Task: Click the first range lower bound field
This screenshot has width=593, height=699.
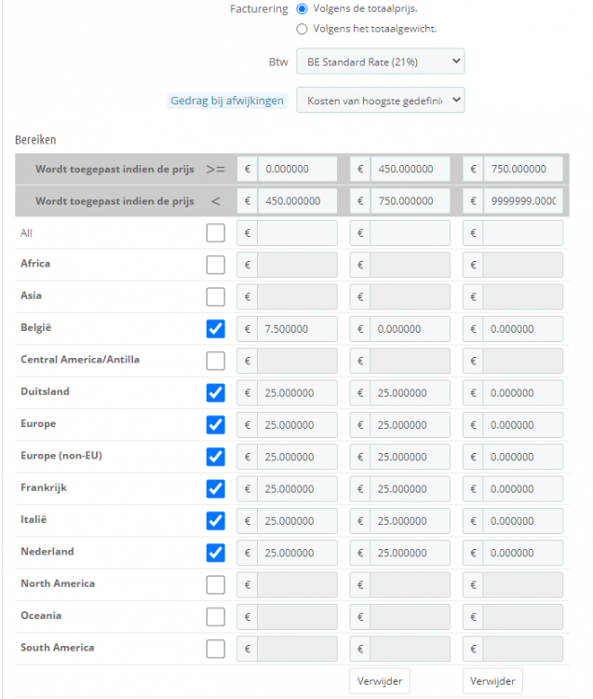Action: pyautogui.click(x=297, y=170)
